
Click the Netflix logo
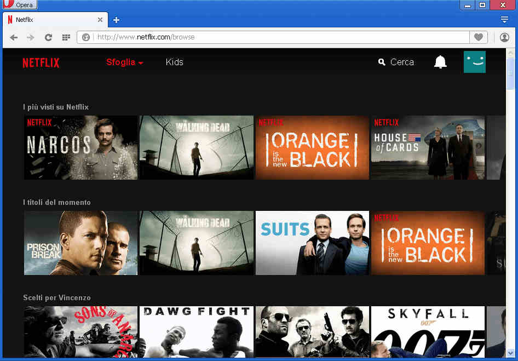click(41, 63)
